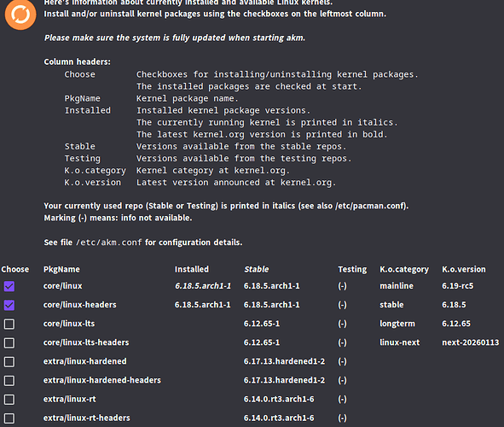Screen dimensions: 504x427
Task: Click the orange refresh icon
Action: point(20,15)
